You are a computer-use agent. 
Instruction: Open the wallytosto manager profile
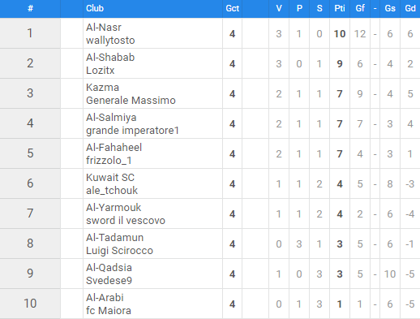click(110, 41)
